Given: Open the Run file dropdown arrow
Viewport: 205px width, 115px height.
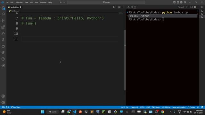Looking at the screenshot, I should [116, 7].
